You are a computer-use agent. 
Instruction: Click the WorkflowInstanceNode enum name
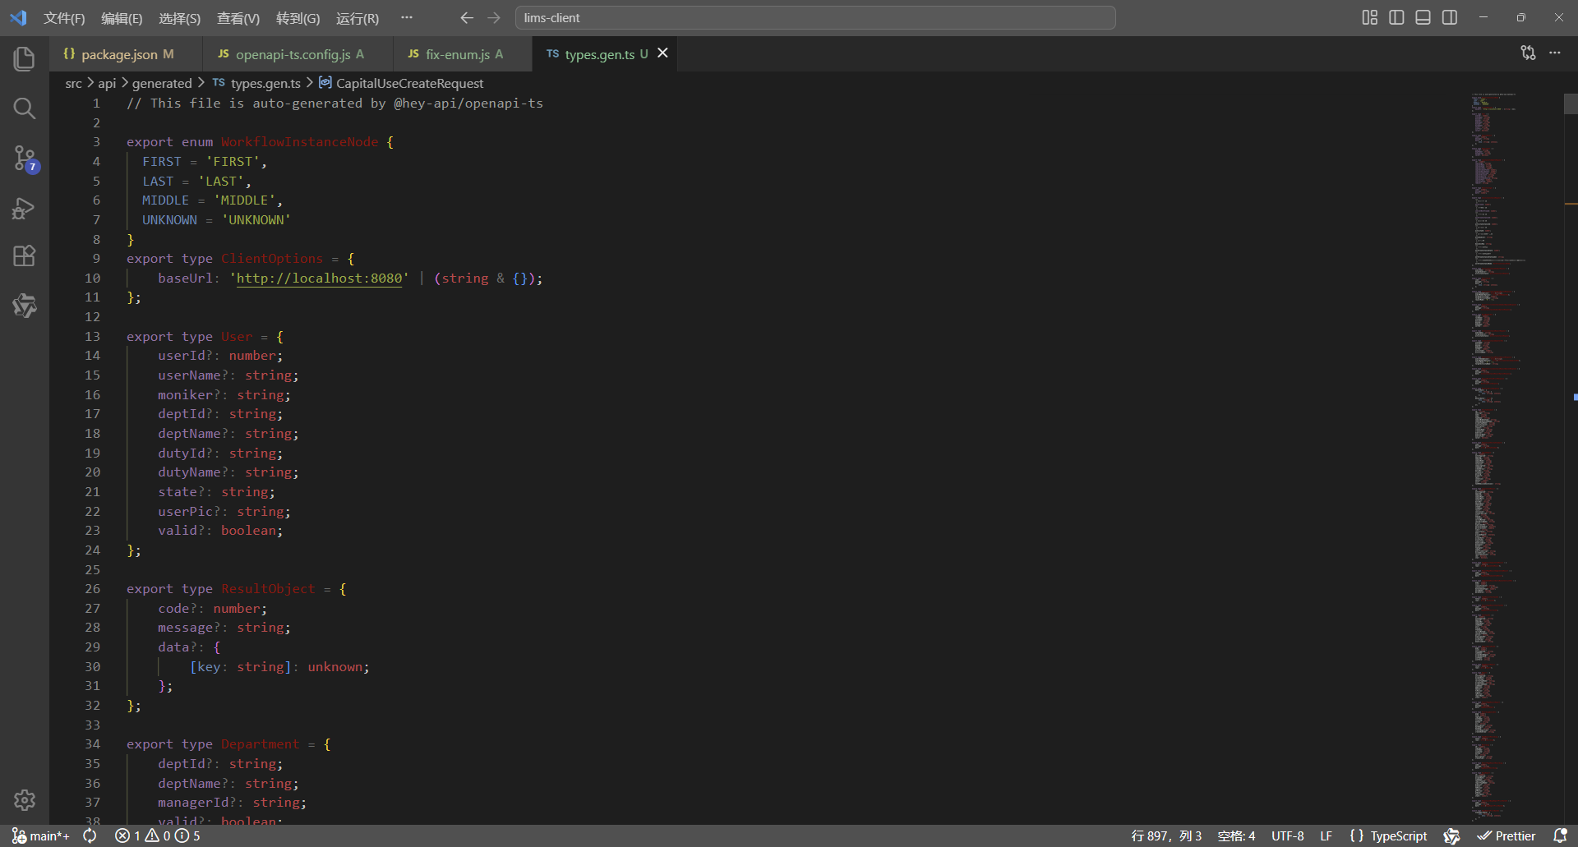(x=299, y=142)
